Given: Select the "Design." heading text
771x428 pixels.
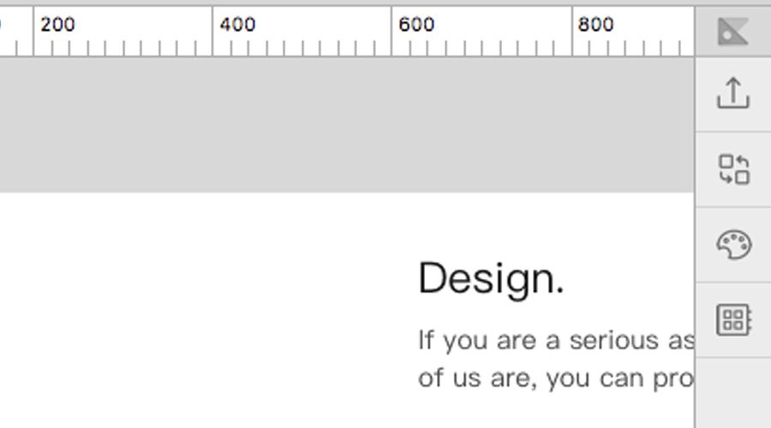Looking at the screenshot, I should (491, 278).
